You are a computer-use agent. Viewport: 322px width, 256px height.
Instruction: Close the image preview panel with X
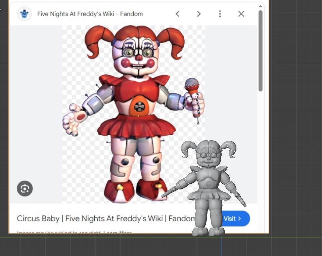click(241, 14)
